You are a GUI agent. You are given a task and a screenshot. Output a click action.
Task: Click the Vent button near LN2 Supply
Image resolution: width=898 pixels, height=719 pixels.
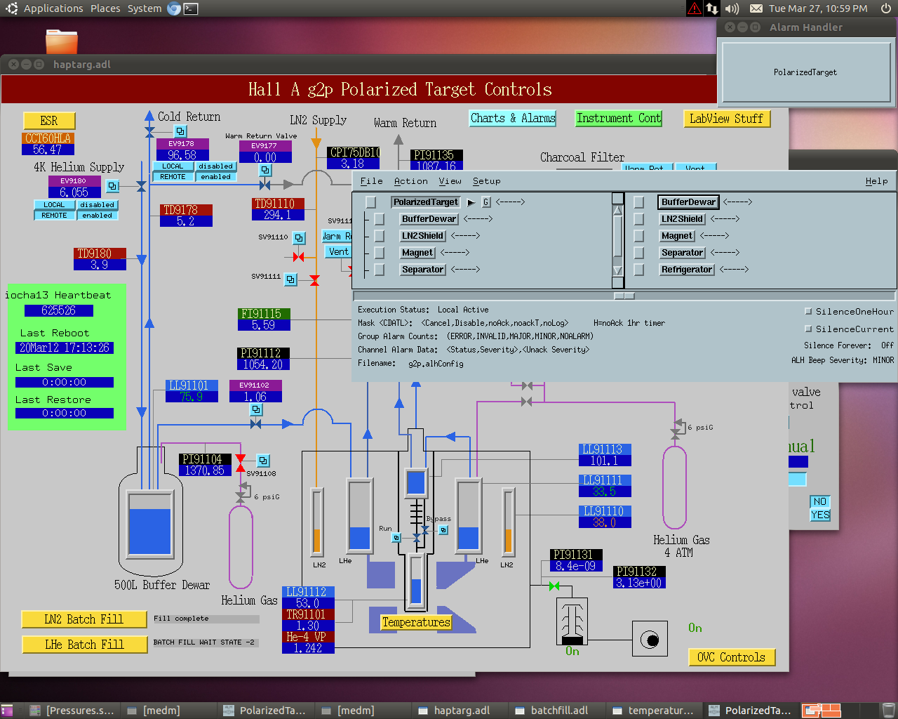coord(339,251)
